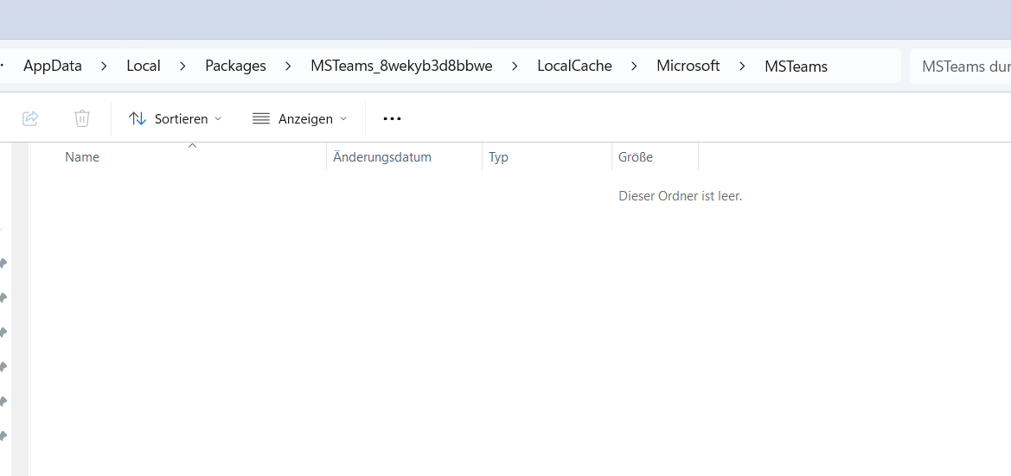Click the share icon in toolbar
The height and width of the screenshot is (476, 1011).
pyautogui.click(x=30, y=118)
